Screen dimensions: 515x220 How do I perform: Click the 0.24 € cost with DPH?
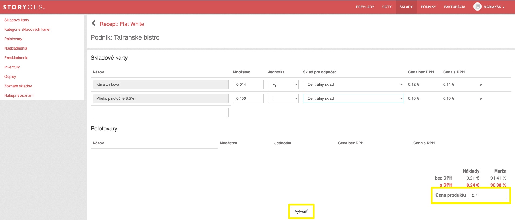(473, 185)
